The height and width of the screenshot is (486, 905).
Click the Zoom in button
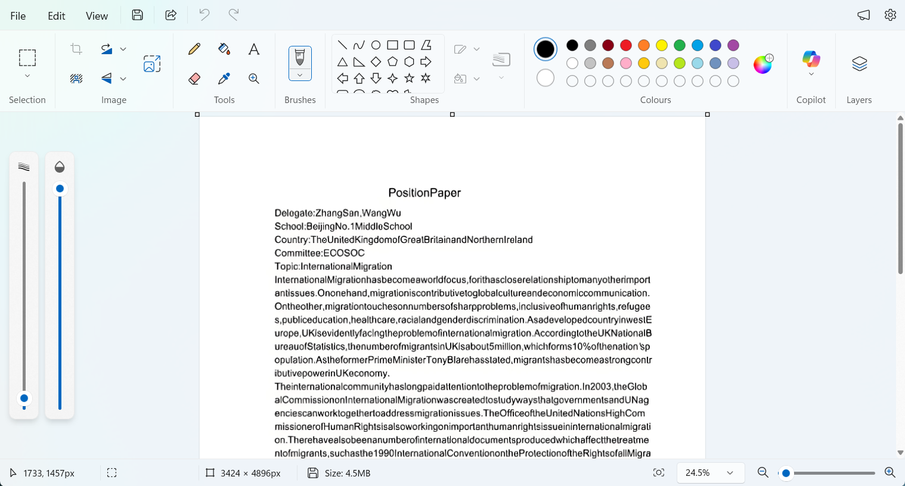coord(890,473)
